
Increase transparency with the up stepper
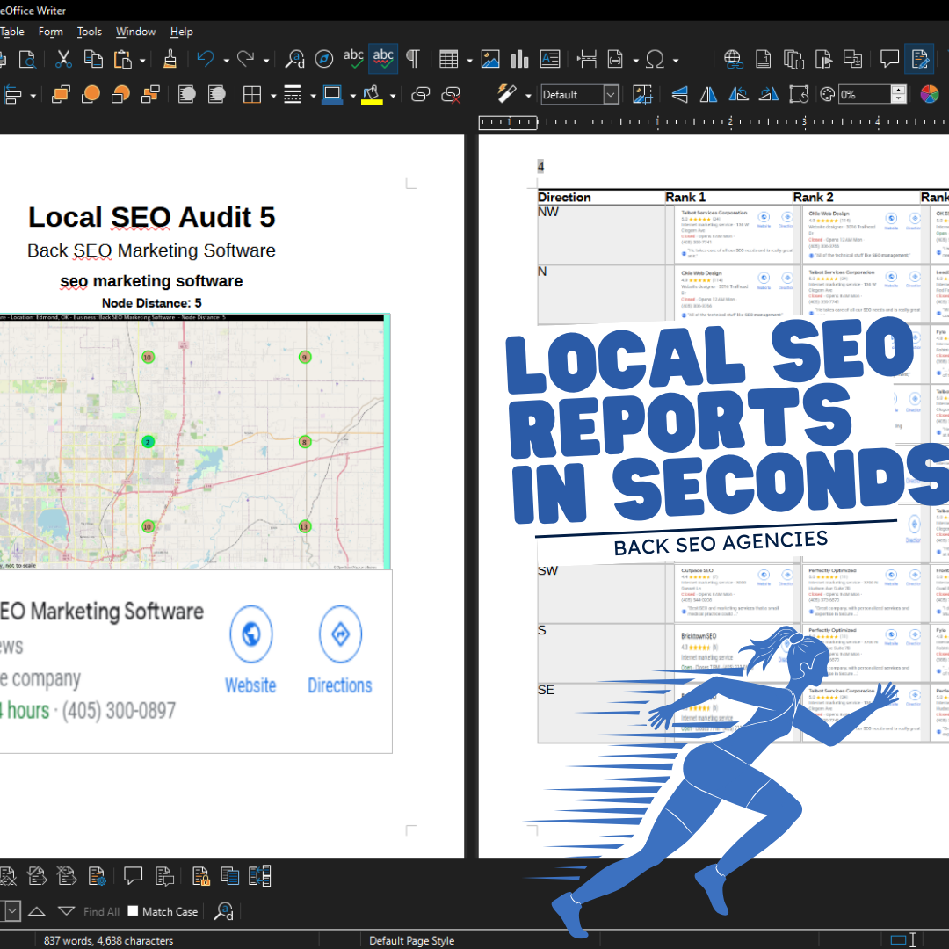coord(899,91)
